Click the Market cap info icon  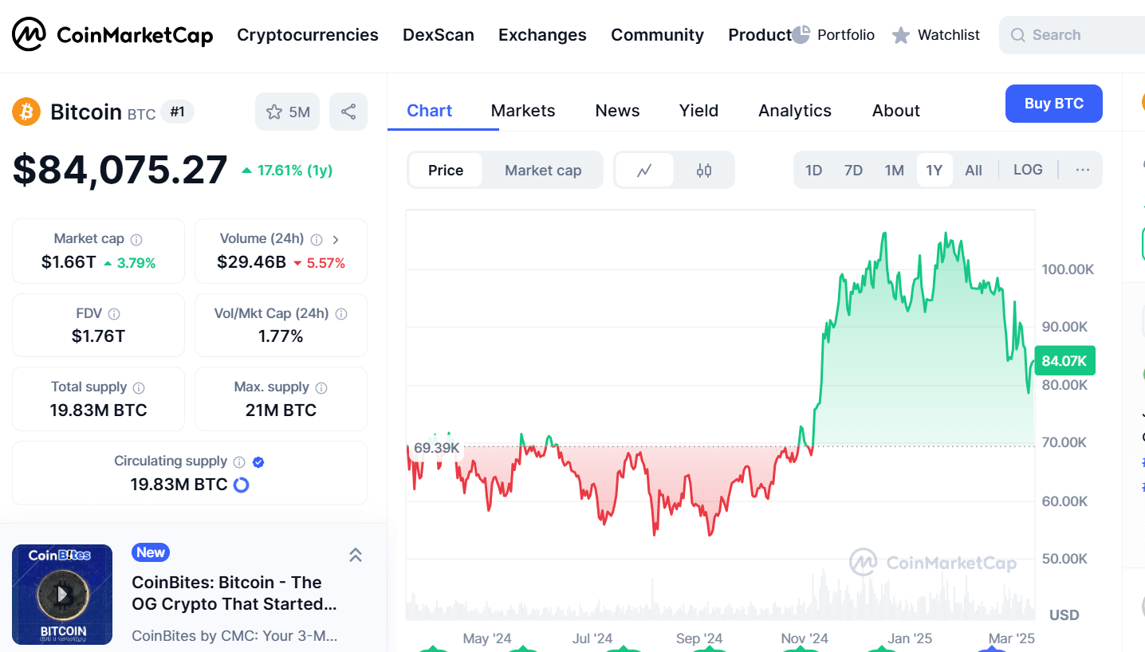click(x=136, y=239)
